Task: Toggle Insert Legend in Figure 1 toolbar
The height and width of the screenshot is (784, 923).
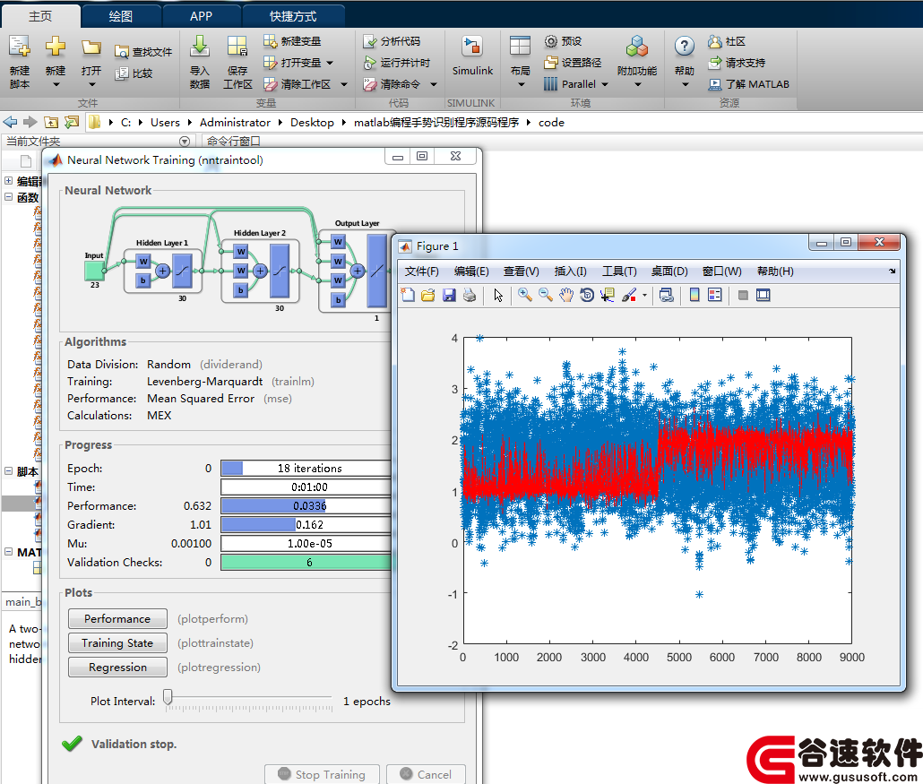Action: tap(714, 295)
